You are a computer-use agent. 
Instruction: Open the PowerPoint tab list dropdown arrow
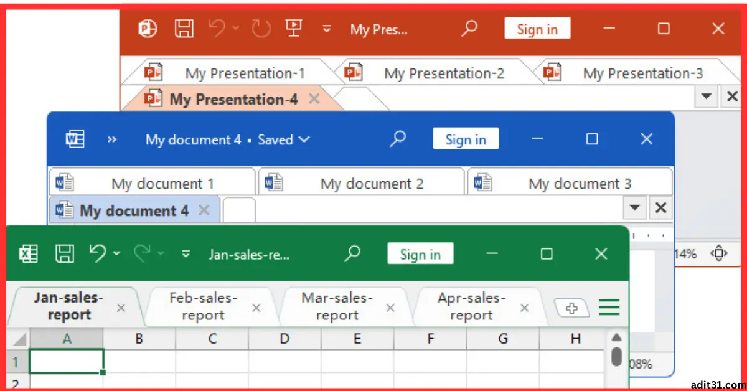(x=707, y=97)
